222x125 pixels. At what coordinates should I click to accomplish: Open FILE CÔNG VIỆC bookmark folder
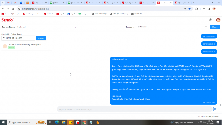pos(99,14)
